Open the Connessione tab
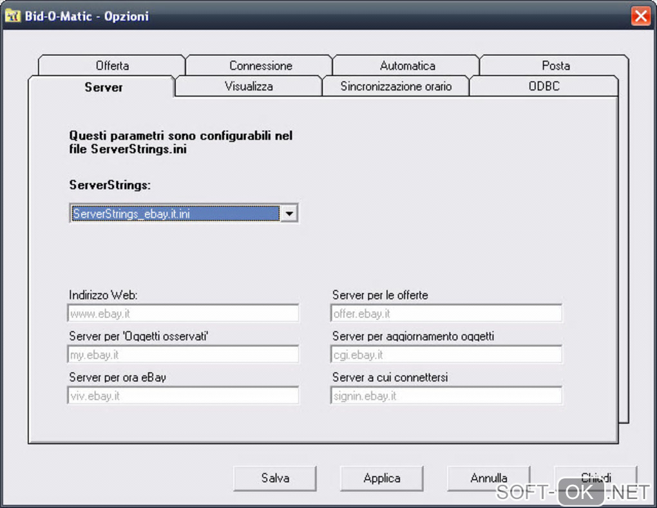657x508 pixels. [x=260, y=65]
